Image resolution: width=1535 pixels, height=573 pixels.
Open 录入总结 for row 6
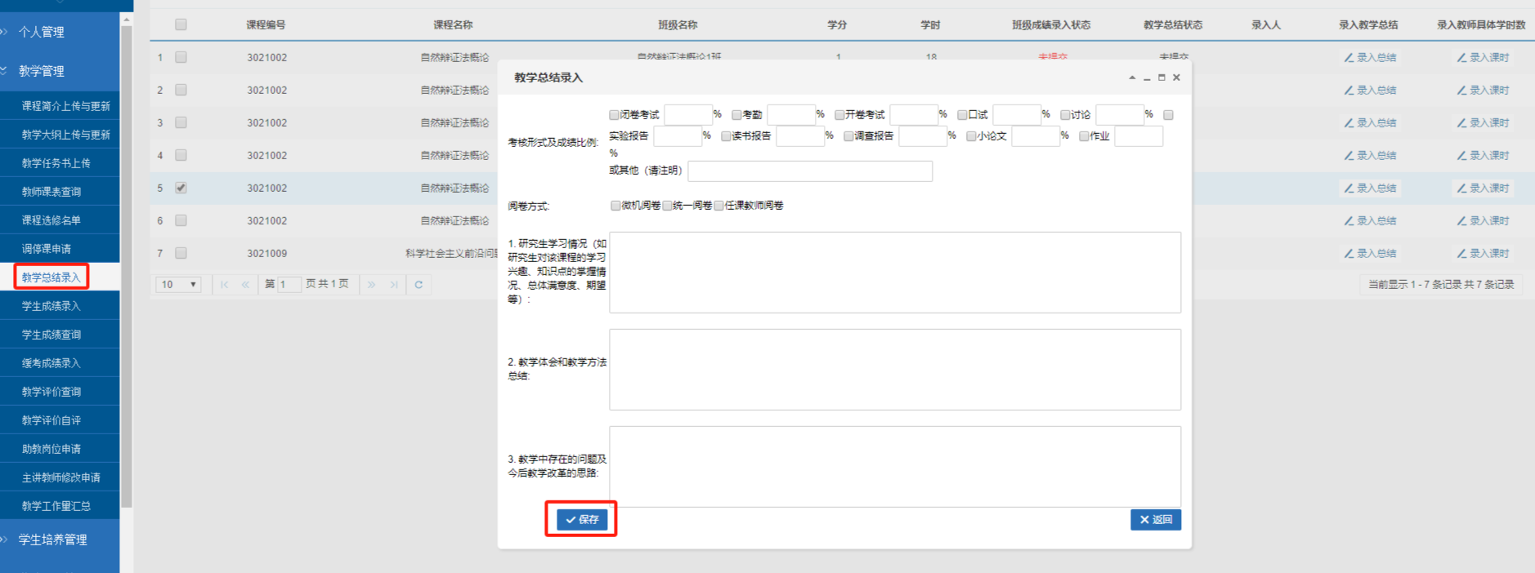(x=1371, y=220)
